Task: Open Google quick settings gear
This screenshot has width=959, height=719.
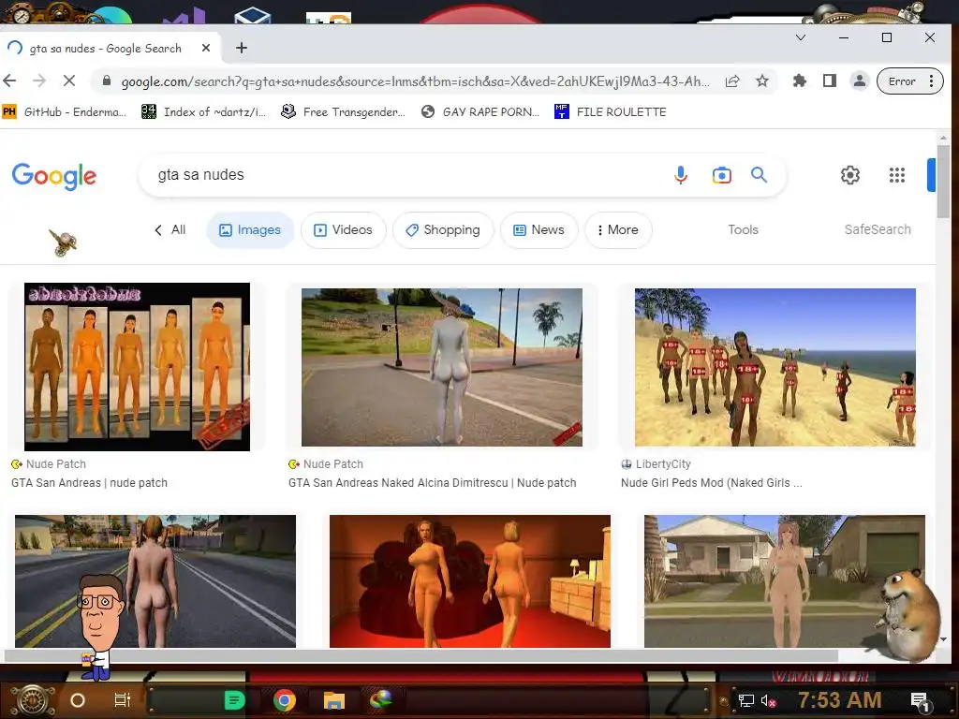Action: (x=850, y=175)
